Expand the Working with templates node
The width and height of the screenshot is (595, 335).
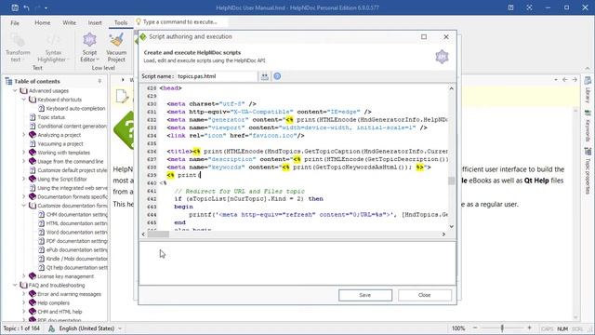tap(24, 153)
